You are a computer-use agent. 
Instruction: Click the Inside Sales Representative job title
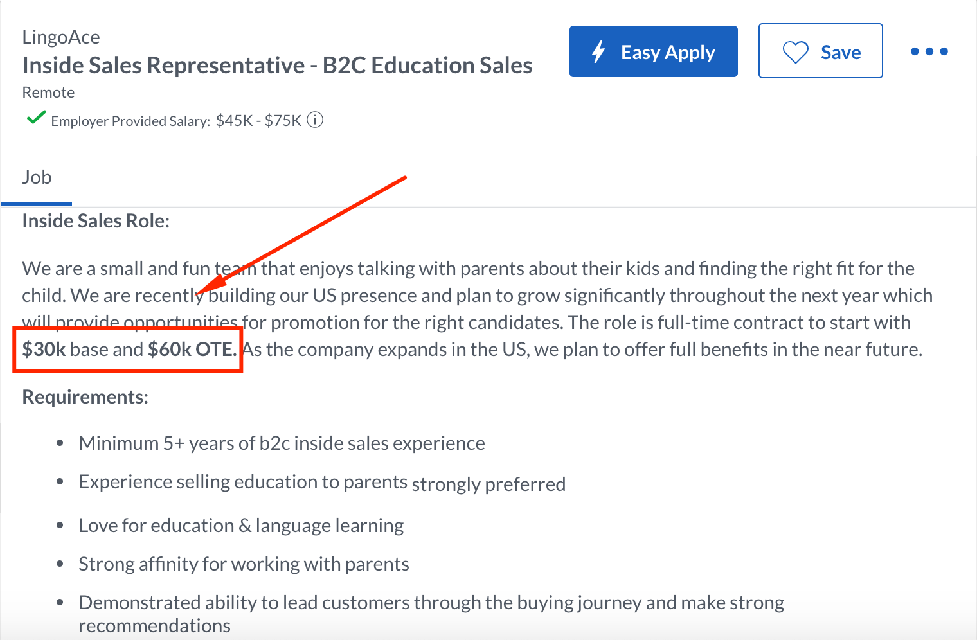tap(277, 66)
